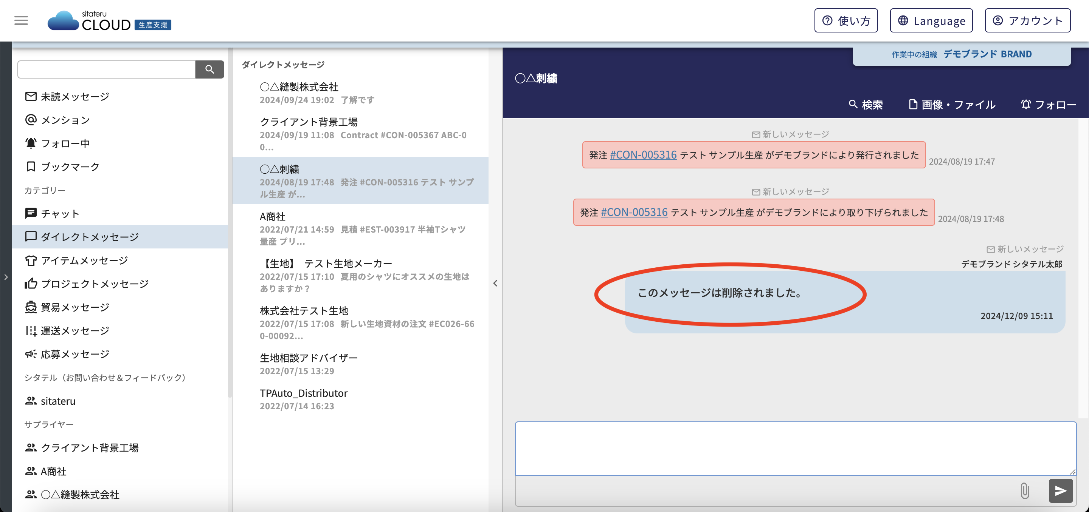
Task: Click the search magnifier button
Action: click(x=209, y=69)
